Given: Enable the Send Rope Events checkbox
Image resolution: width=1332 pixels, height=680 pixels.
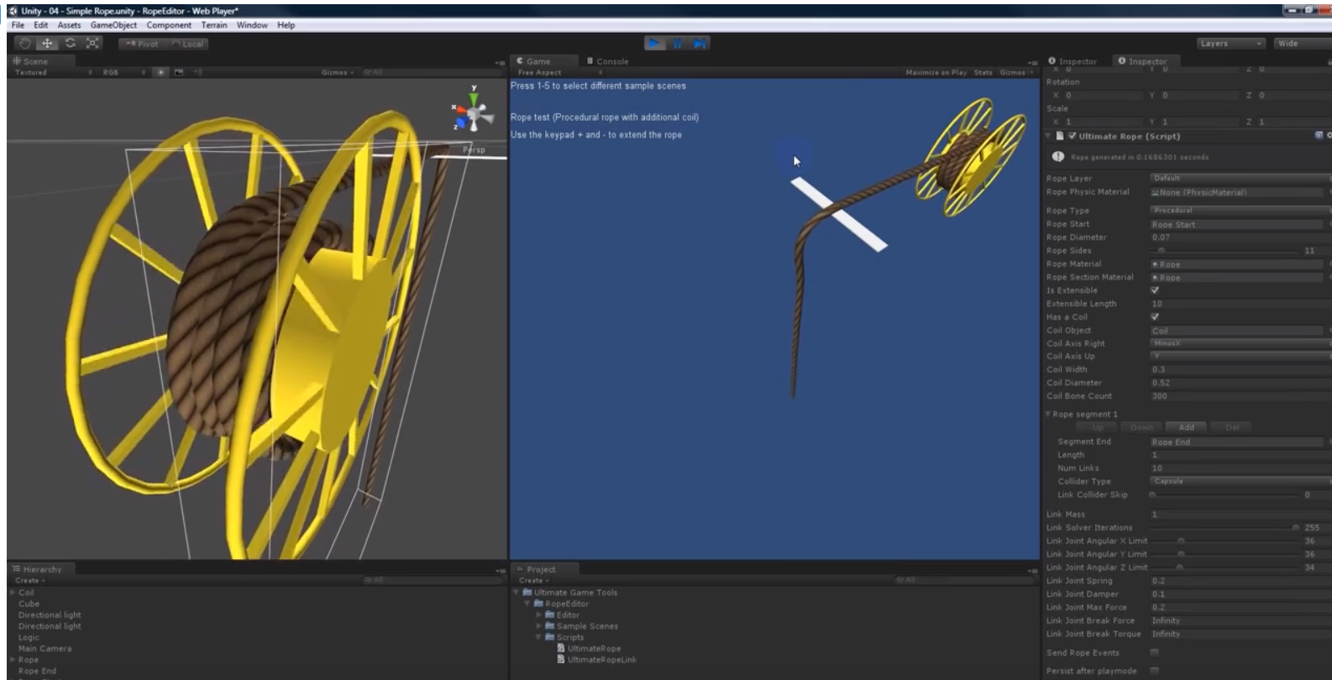Looking at the screenshot, I should click(1155, 653).
